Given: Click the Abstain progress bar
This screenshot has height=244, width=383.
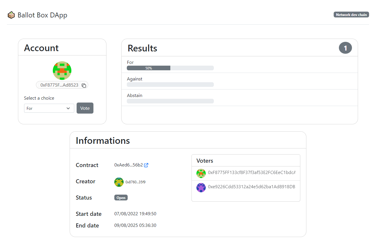Looking at the screenshot, I should tap(170, 101).
